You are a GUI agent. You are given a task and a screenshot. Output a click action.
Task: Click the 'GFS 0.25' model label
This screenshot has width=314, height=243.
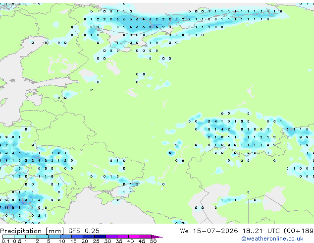tap(84, 231)
